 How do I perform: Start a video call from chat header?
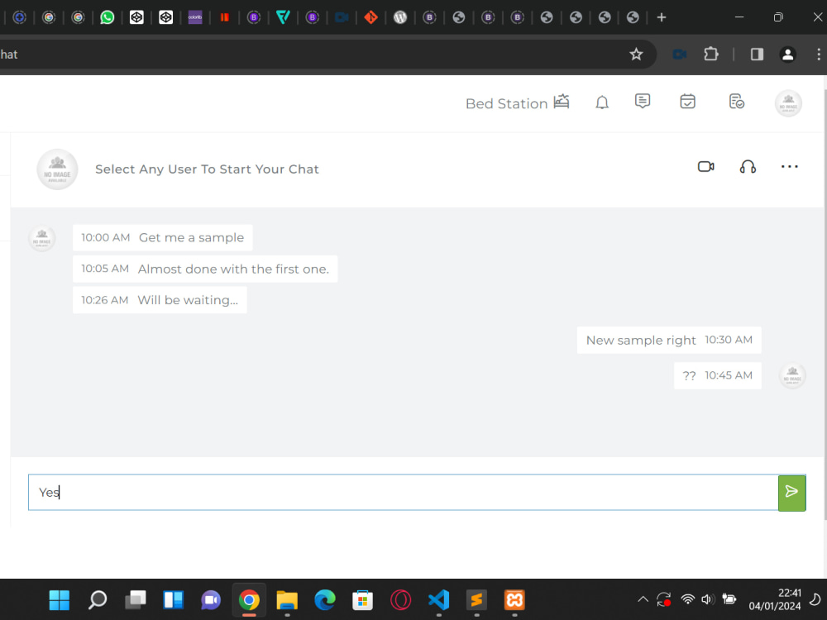(705, 167)
